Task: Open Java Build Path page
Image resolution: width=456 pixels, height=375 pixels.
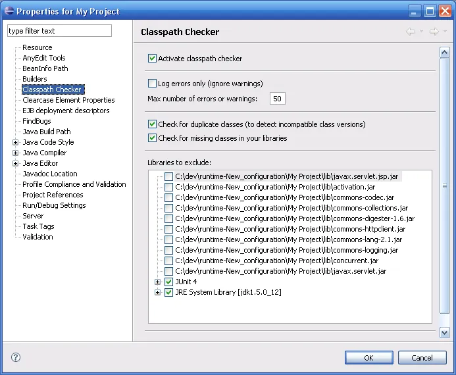Action: pyautogui.click(x=47, y=132)
